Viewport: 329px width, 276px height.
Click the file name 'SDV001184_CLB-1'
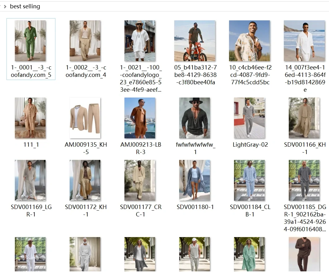(250, 211)
